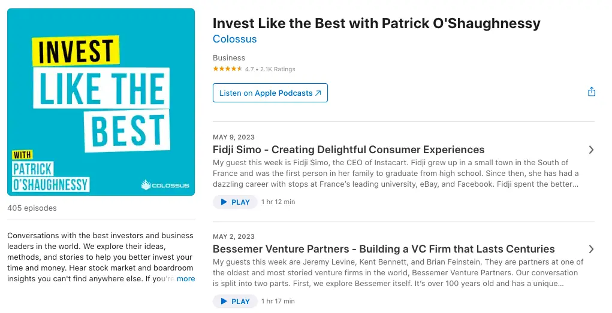Play the 1 hr 17 min episode
Screen dimensions: 612x313
click(235, 301)
